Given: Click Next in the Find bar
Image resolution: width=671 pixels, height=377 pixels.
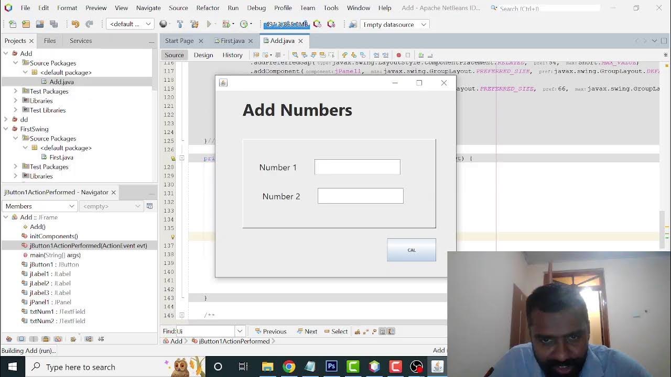Looking at the screenshot, I should pyautogui.click(x=307, y=331).
